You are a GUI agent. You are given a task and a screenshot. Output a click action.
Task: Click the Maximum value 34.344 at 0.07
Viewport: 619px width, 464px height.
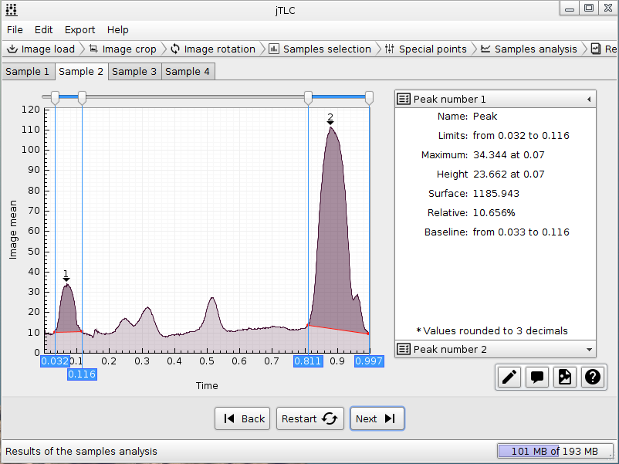click(x=509, y=155)
